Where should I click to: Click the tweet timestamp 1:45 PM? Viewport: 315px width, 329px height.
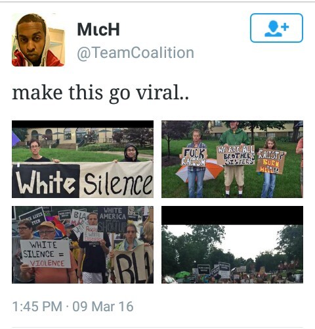[37, 307]
